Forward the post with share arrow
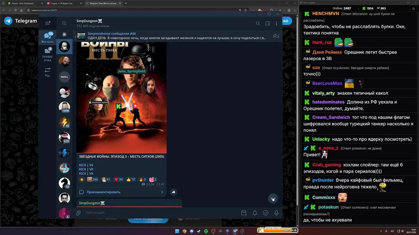This screenshot has width=419, height=235. coord(173,192)
